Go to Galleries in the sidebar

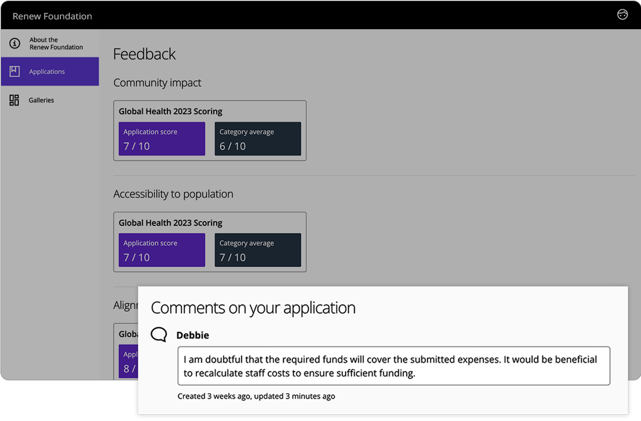point(41,100)
